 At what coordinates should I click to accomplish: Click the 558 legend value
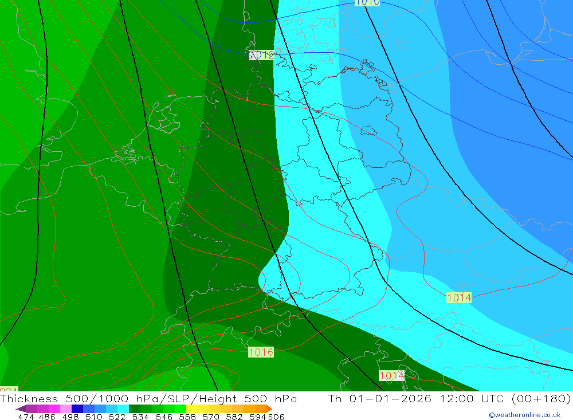pyautogui.click(x=187, y=417)
